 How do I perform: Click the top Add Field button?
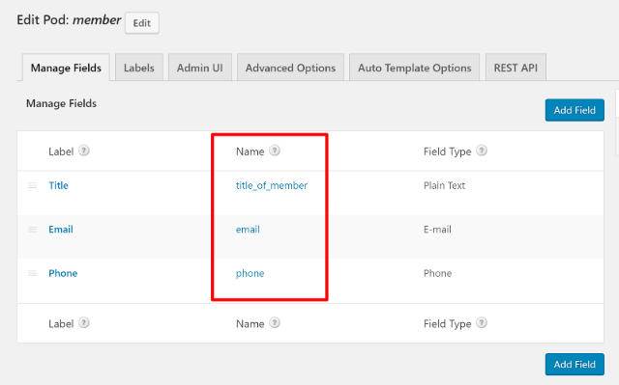[x=575, y=110]
